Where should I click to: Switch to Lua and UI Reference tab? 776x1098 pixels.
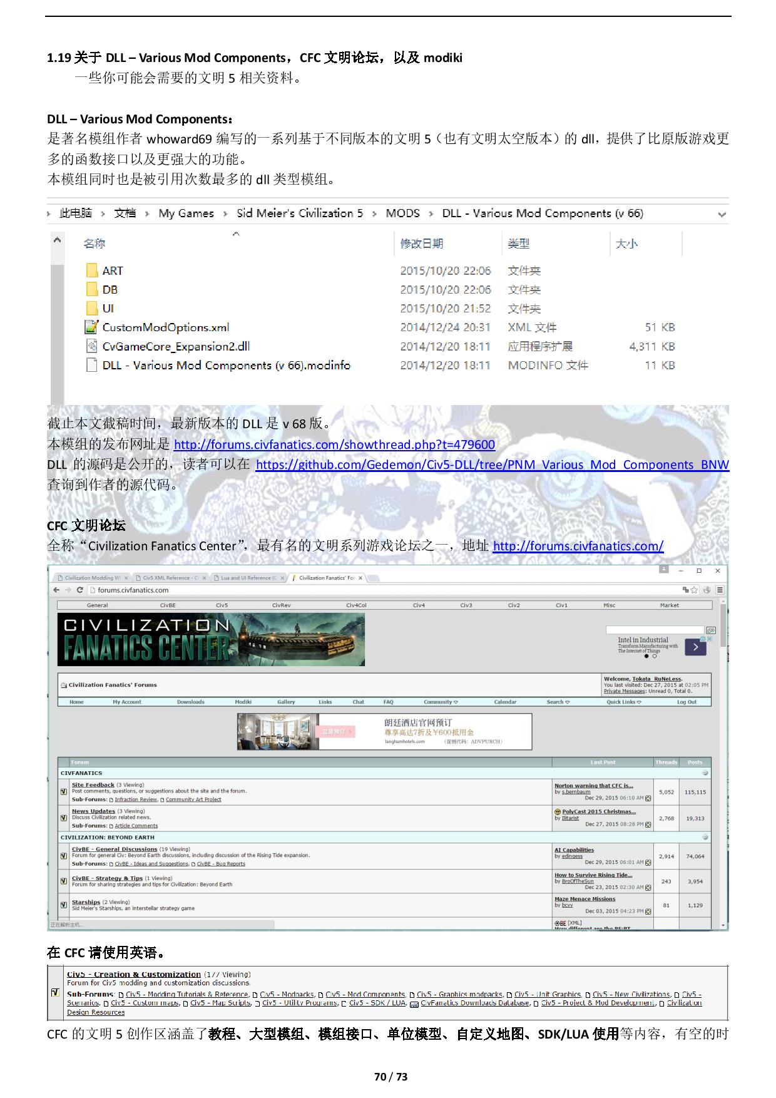click(x=248, y=578)
